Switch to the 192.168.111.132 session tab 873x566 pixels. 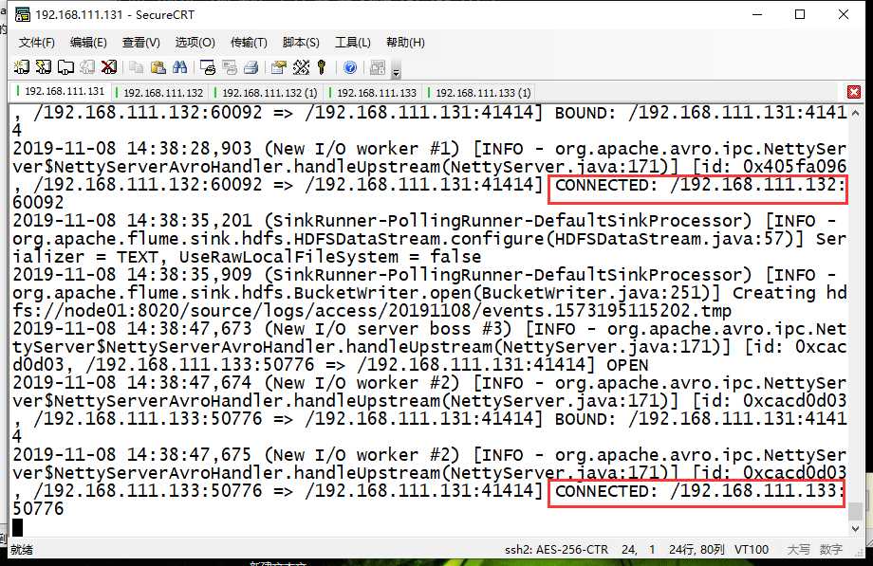tap(159, 92)
